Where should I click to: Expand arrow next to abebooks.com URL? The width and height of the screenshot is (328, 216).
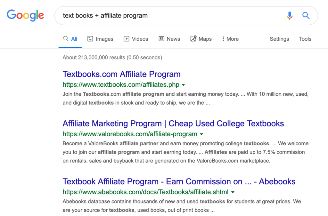point(233,192)
